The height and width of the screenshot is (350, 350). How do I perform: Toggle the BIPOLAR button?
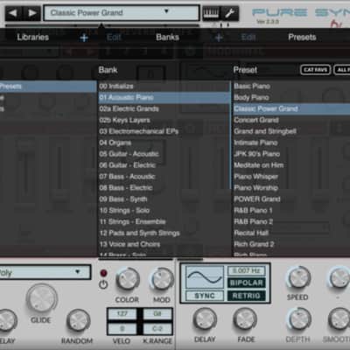(x=246, y=283)
